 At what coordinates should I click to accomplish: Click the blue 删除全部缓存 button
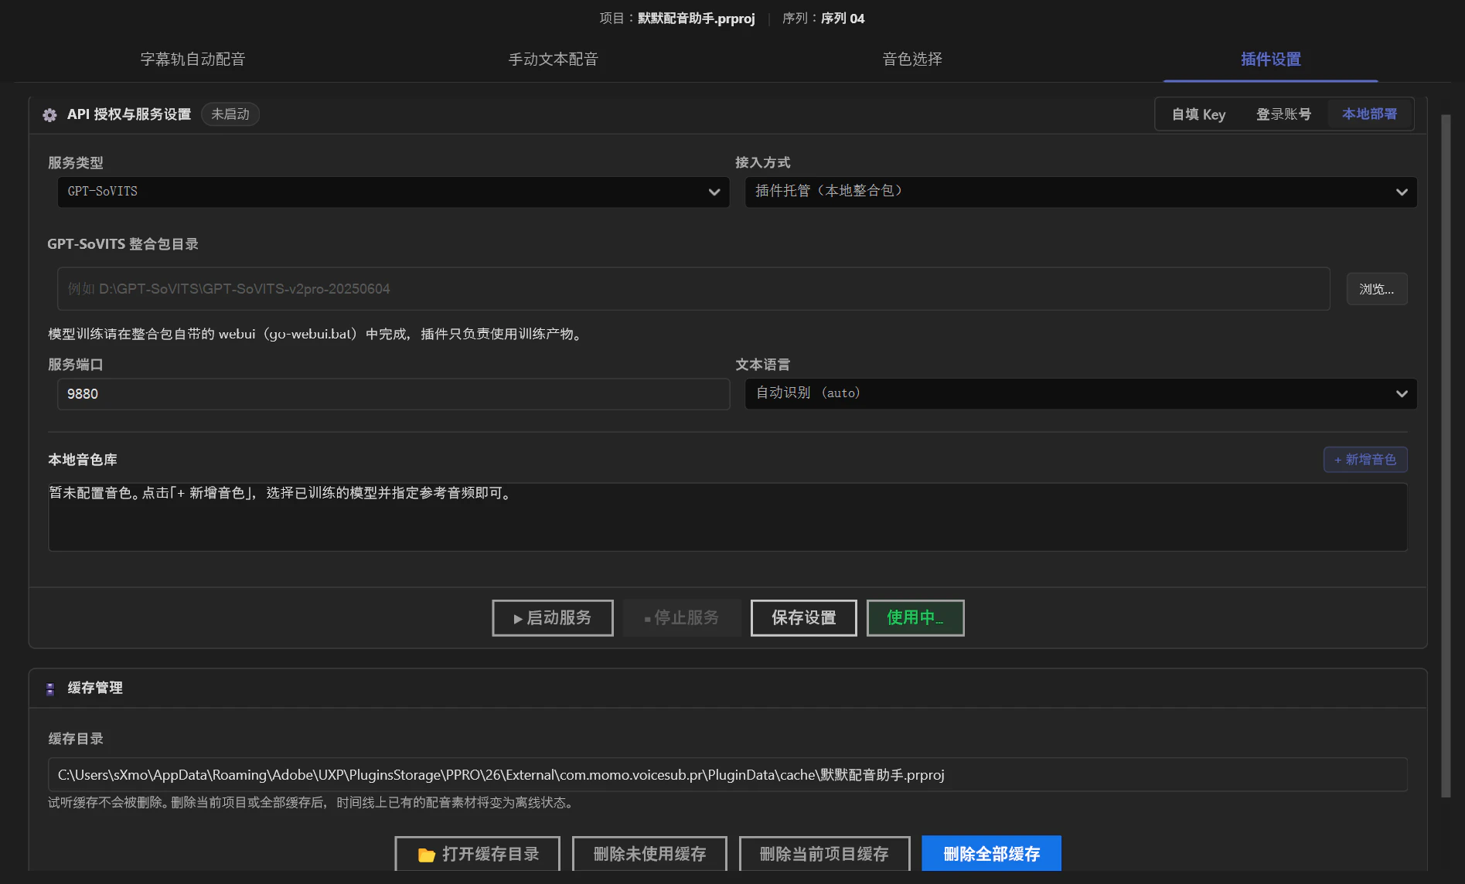coord(991,854)
